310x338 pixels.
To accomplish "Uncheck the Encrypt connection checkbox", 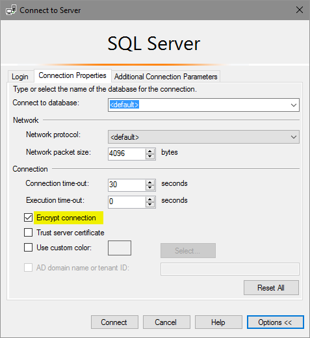I will click(28, 218).
